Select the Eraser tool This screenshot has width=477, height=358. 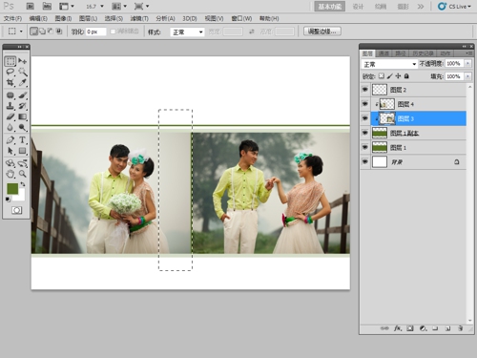coord(10,116)
